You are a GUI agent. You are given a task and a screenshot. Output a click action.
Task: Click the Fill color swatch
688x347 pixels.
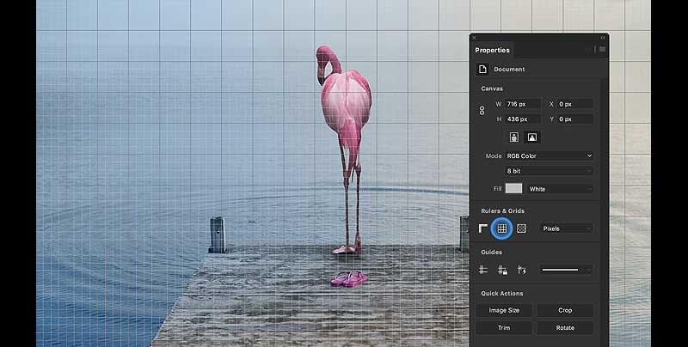pyautogui.click(x=513, y=189)
